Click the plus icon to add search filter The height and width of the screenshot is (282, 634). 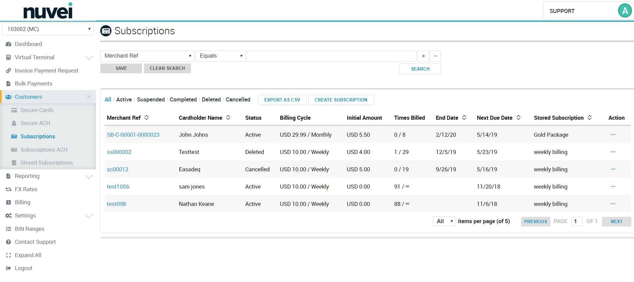coord(423,56)
